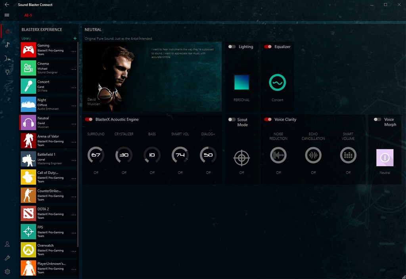Click the Personal lighting color swatch

coord(241,82)
